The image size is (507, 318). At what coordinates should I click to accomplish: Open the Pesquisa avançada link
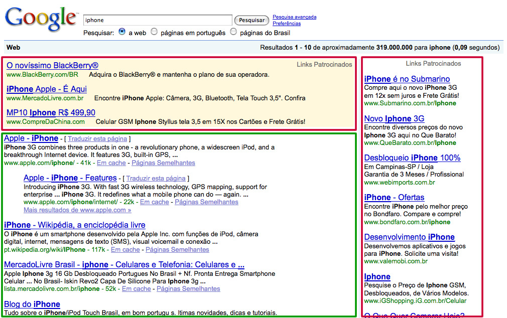click(x=294, y=17)
